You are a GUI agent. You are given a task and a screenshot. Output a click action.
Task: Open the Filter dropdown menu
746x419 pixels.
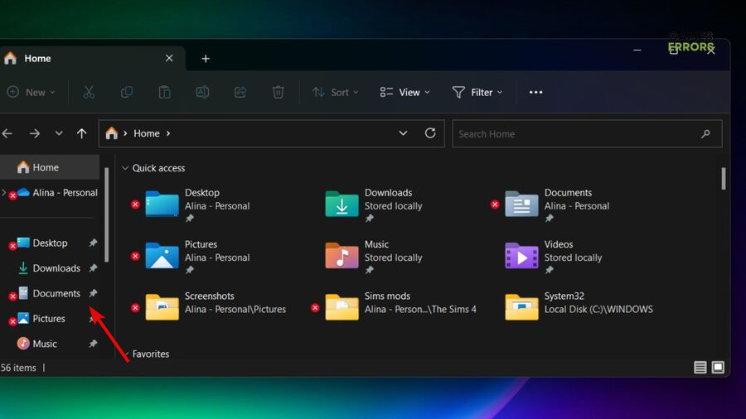click(x=477, y=92)
